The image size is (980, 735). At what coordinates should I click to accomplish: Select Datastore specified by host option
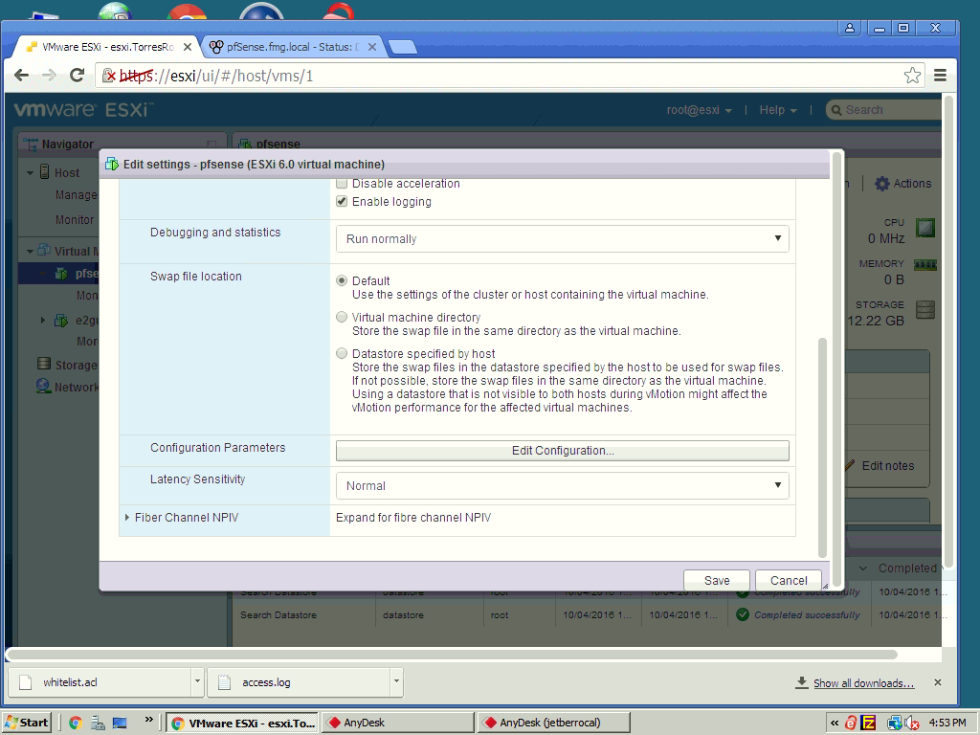point(342,353)
